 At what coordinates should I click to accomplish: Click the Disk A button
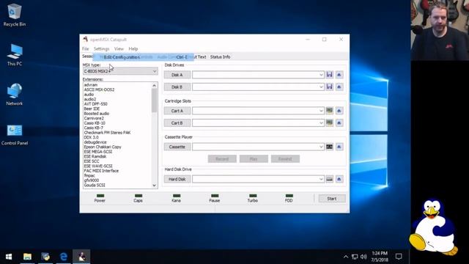(x=177, y=75)
